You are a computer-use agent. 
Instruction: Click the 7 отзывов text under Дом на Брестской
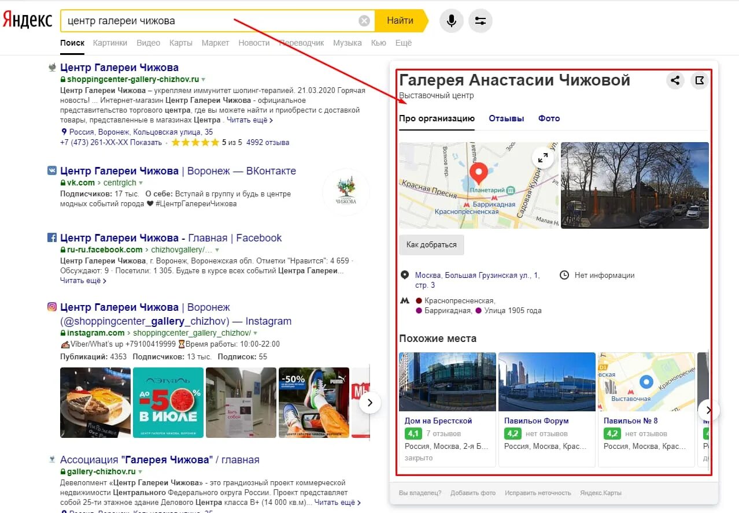444,433
